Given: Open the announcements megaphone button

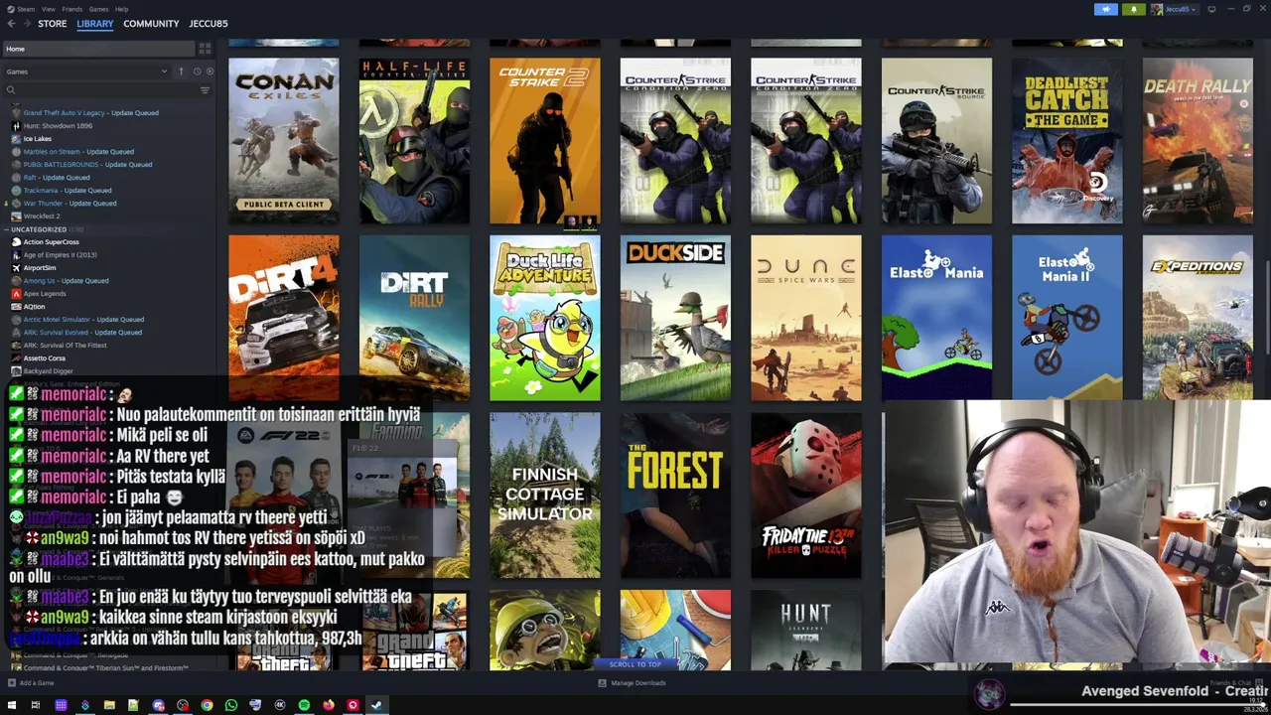Looking at the screenshot, I should pos(1106,9).
